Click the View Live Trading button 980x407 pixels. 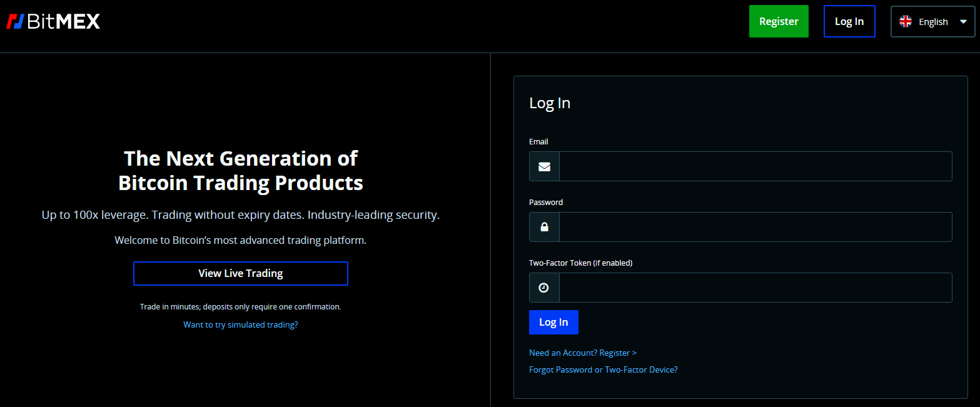[x=241, y=273]
